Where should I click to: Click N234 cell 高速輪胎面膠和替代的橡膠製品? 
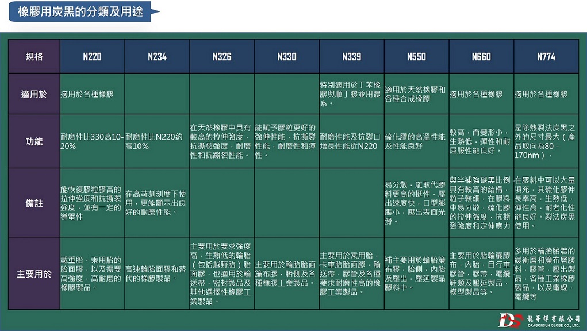[x=156, y=274]
